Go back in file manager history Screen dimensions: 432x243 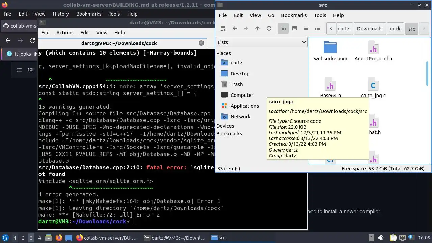[x=235, y=28]
